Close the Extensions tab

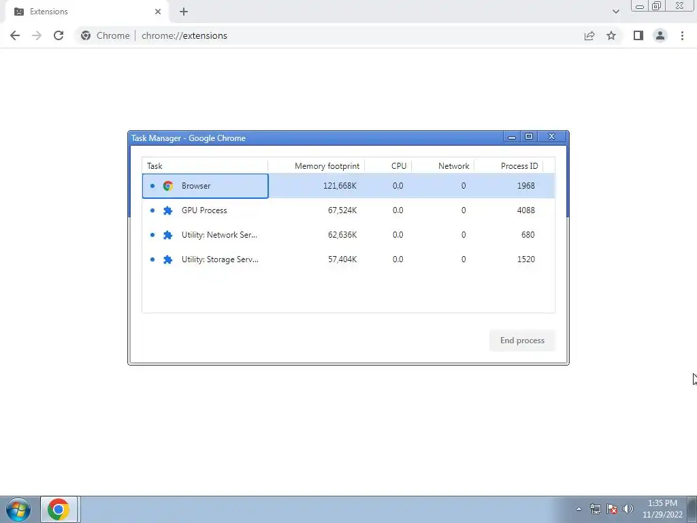coord(158,12)
